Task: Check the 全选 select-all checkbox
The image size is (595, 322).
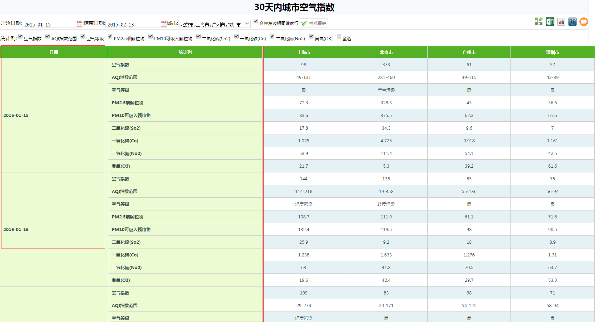Action: coord(339,36)
